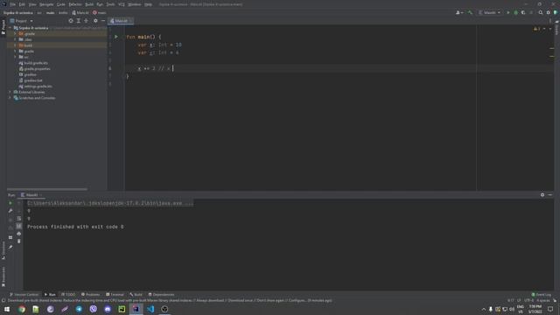Open the Version Control tool window
The width and height of the screenshot is (560, 315).
coord(24,294)
